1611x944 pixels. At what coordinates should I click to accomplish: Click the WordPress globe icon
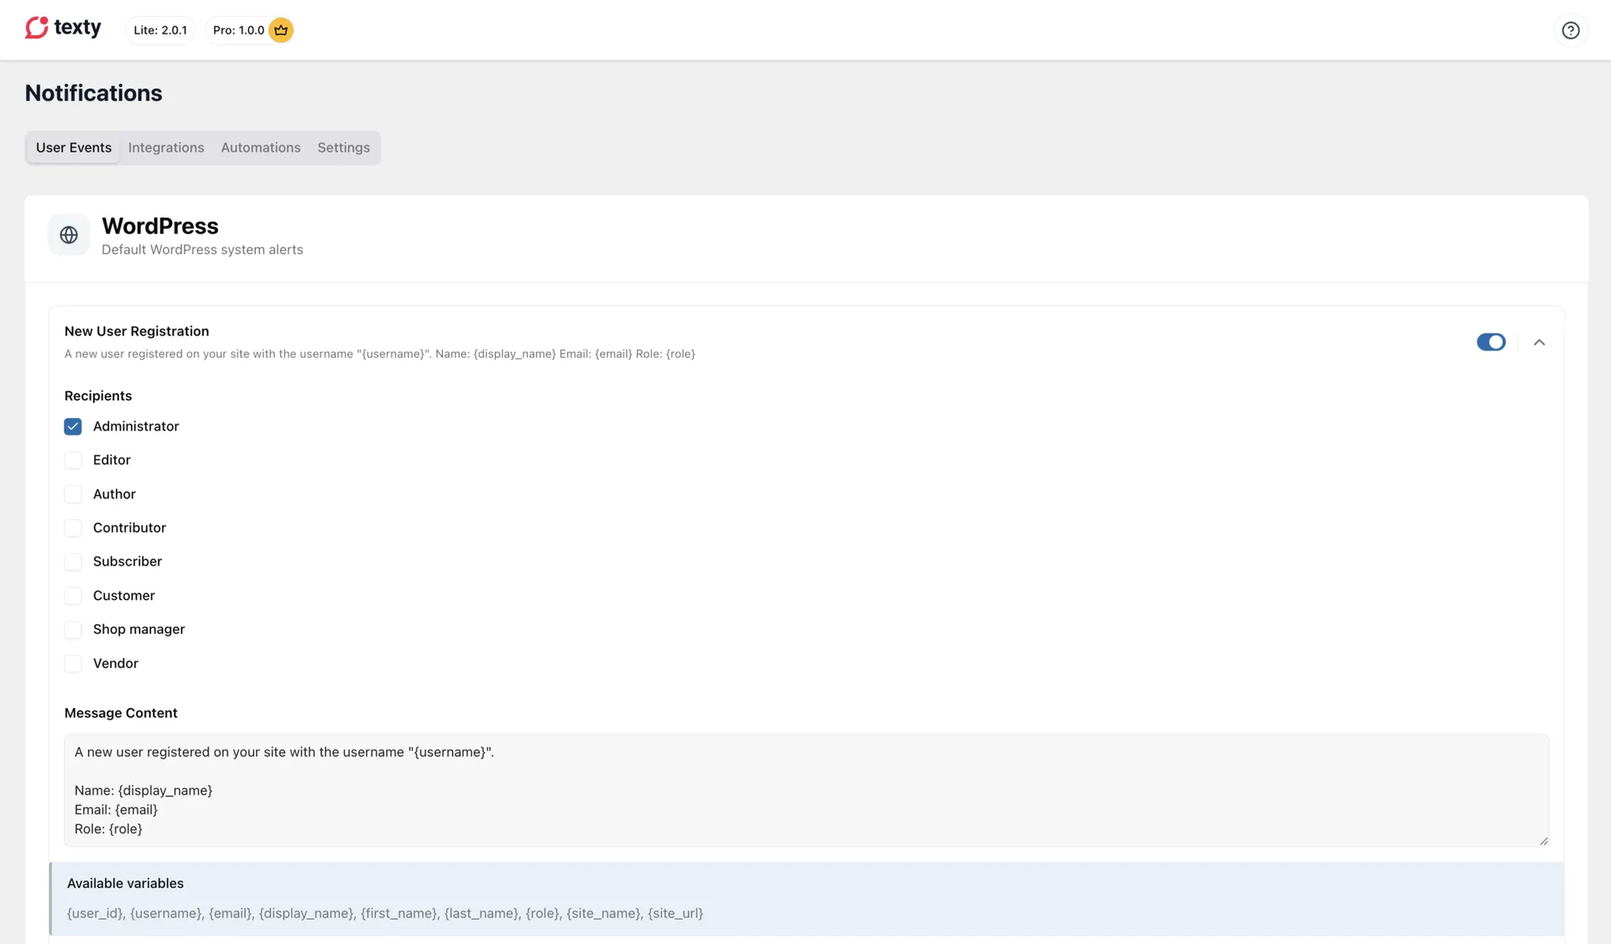pos(69,235)
